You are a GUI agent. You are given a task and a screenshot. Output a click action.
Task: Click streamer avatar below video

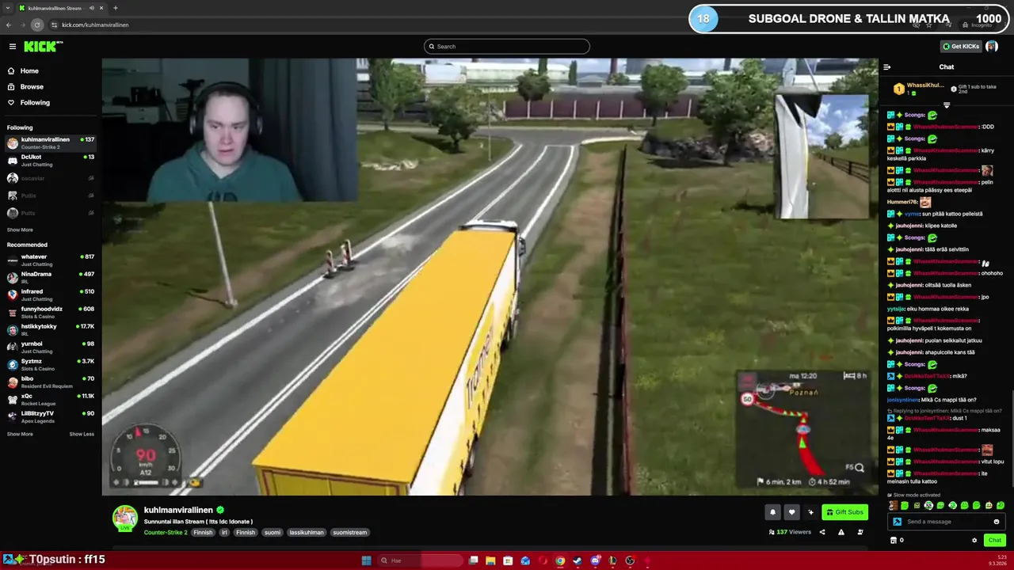point(125,518)
